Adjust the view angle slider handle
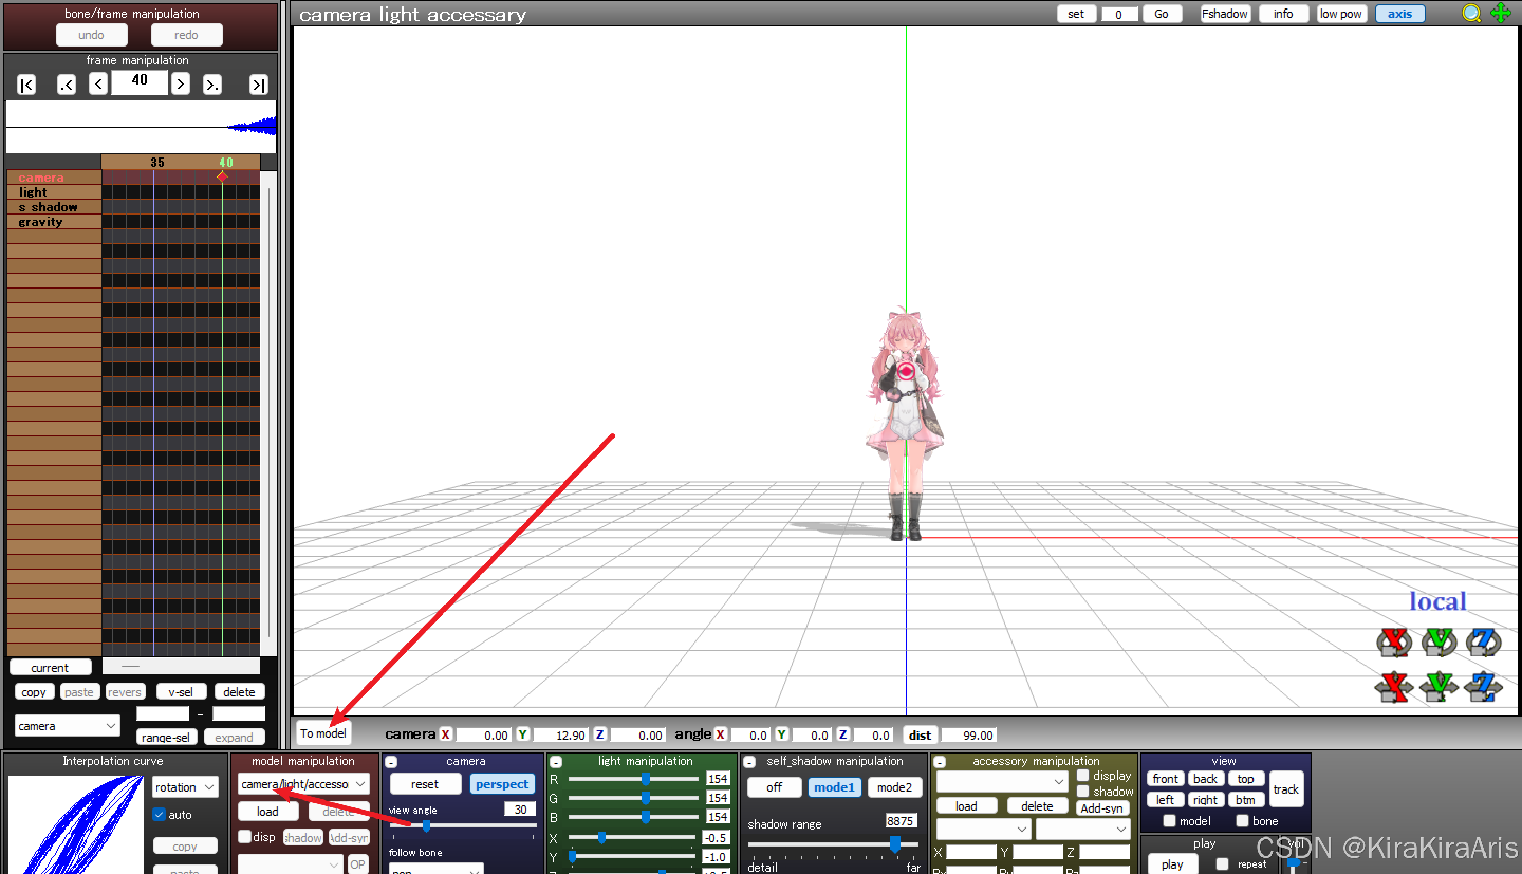 click(426, 826)
